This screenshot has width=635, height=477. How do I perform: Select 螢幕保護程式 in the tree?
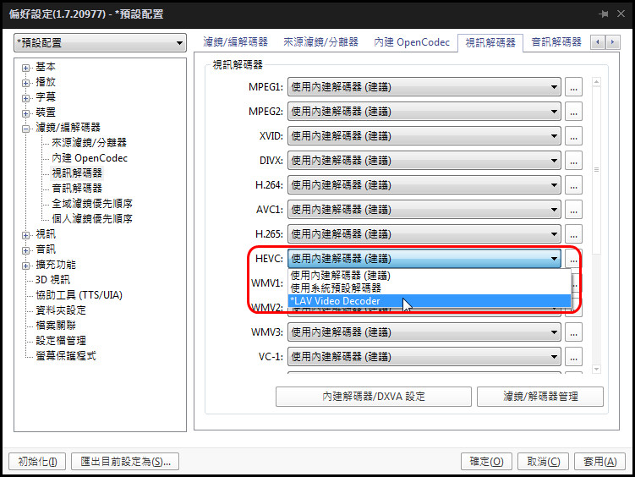pyautogui.click(x=66, y=356)
